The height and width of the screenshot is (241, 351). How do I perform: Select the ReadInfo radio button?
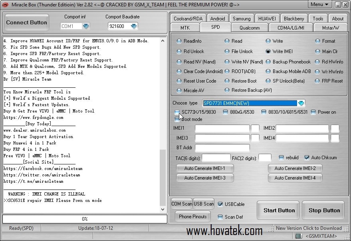coord(179,41)
